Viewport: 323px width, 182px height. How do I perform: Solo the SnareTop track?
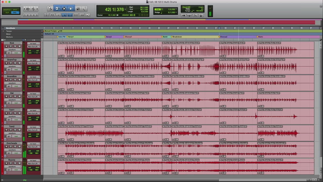15,63
